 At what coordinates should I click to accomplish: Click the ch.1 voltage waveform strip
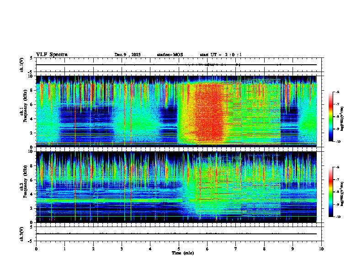[x=179, y=65]
